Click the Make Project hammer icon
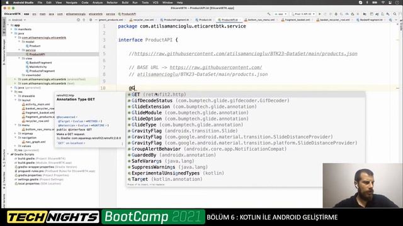The height and width of the screenshot is (226, 403). click(269, 14)
